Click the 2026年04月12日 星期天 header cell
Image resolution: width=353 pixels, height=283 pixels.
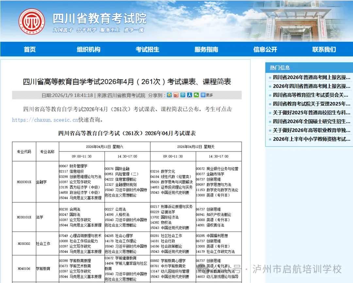[196, 147]
